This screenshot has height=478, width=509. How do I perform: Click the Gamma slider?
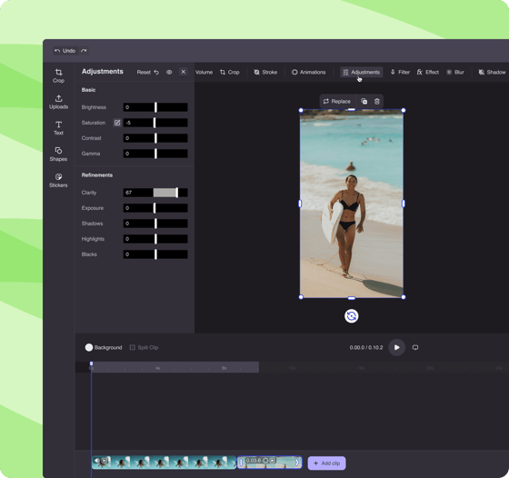point(155,154)
